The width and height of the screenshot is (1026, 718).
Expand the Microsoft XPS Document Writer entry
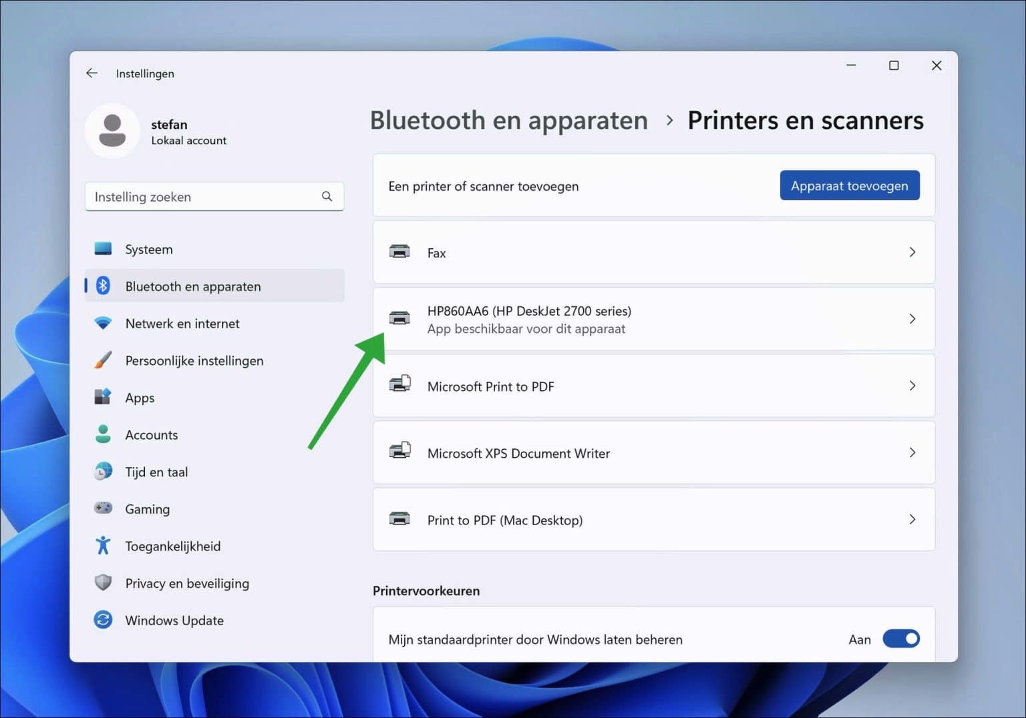click(912, 452)
